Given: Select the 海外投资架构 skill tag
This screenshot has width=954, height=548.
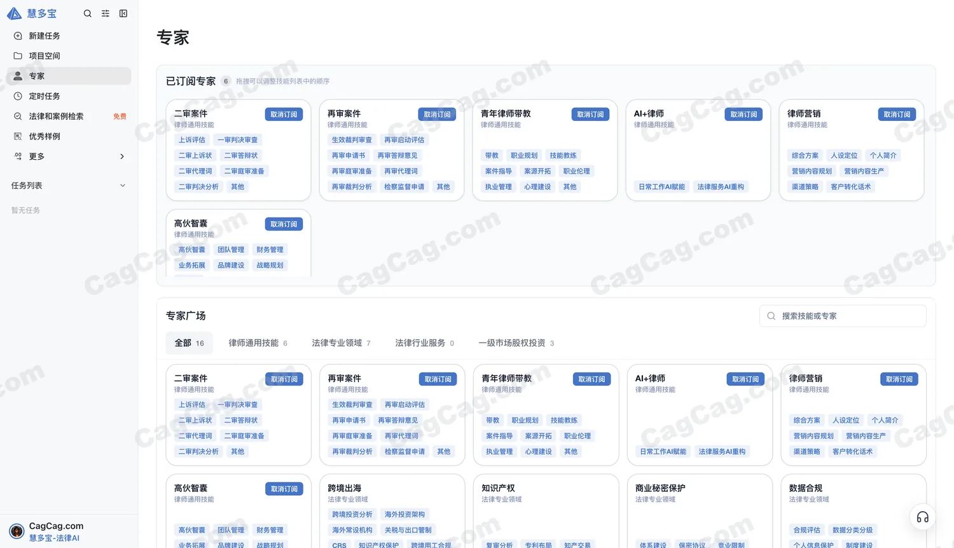Looking at the screenshot, I should [x=405, y=514].
